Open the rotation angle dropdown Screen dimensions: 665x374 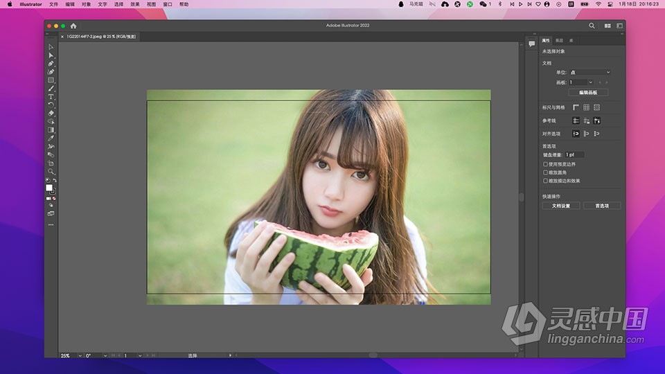tap(105, 356)
